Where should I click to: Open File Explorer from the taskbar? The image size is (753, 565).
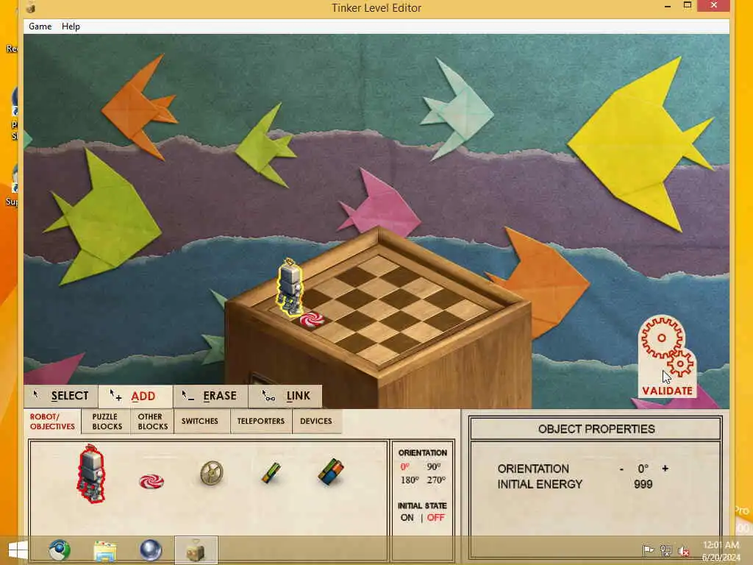tap(105, 550)
